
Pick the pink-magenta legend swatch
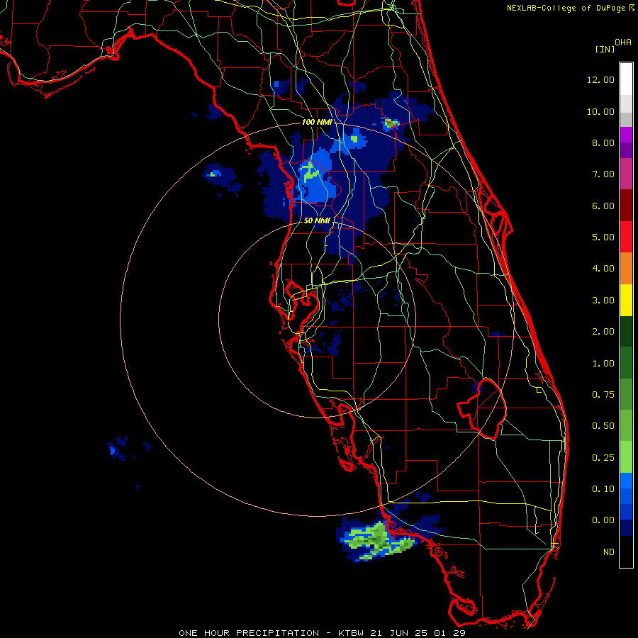[626, 174]
